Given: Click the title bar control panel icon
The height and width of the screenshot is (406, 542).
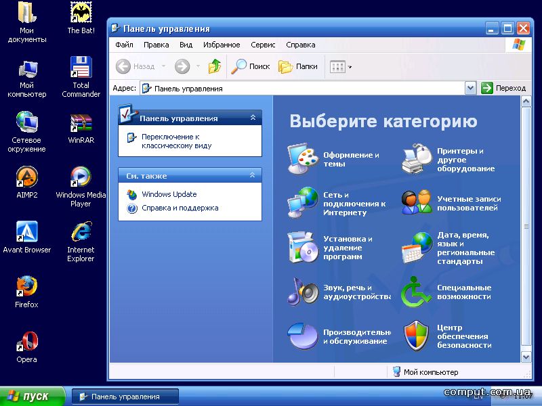Looking at the screenshot, I should [x=115, y=28].
